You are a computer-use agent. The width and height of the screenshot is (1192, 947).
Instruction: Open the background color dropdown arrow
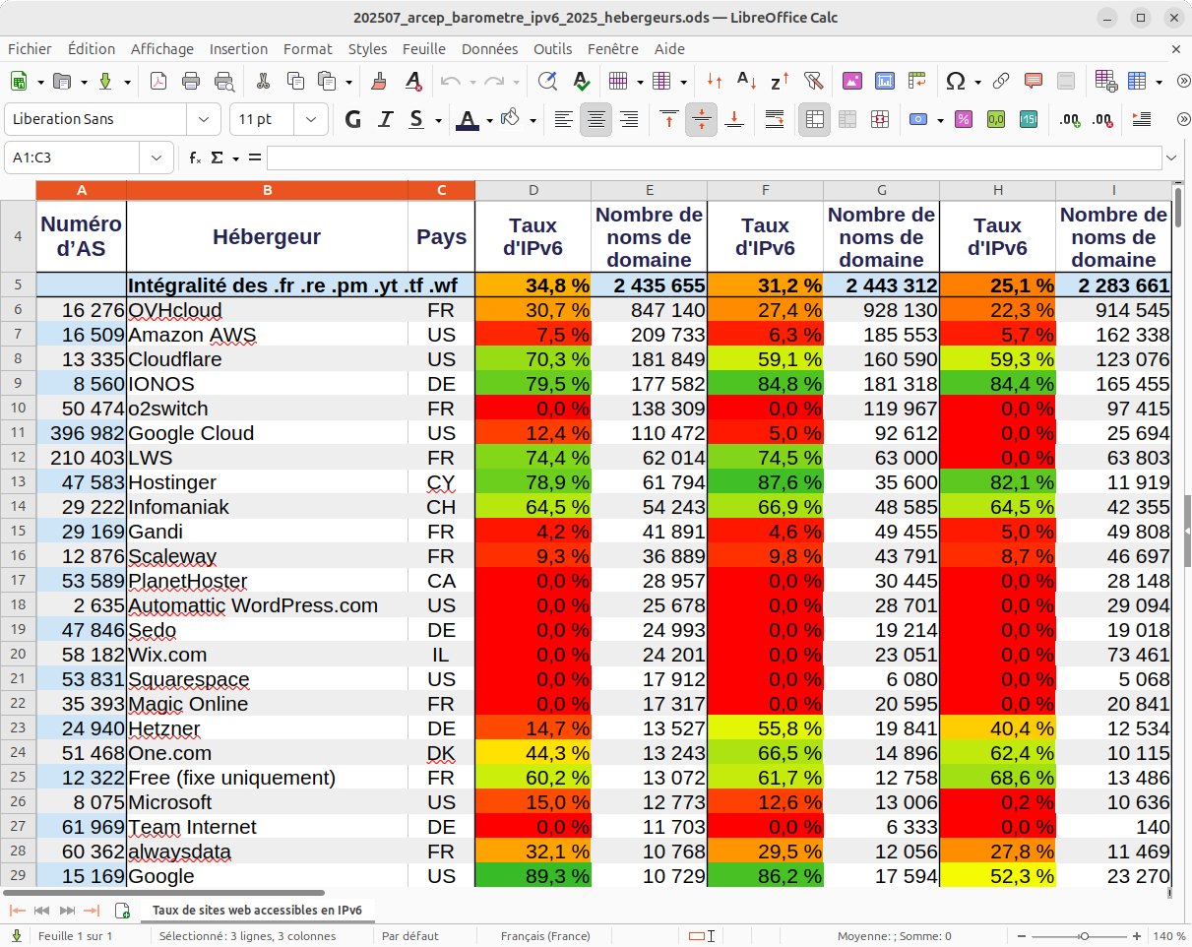pyautogui.click(x=533, y=120)
